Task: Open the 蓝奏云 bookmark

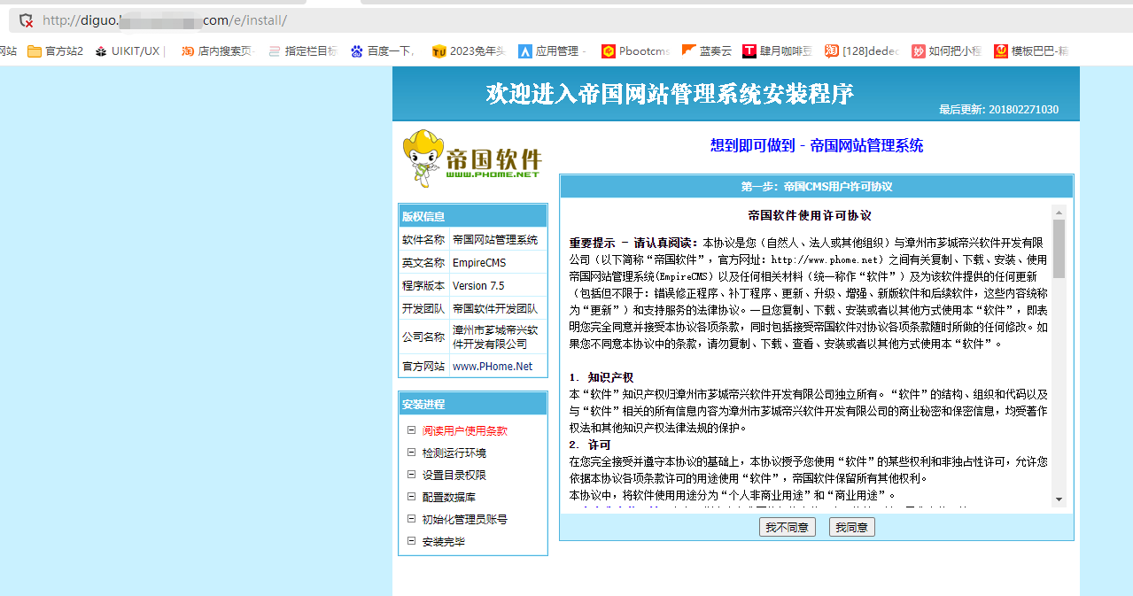Action: pyautogui.click(x=707, y=51)
